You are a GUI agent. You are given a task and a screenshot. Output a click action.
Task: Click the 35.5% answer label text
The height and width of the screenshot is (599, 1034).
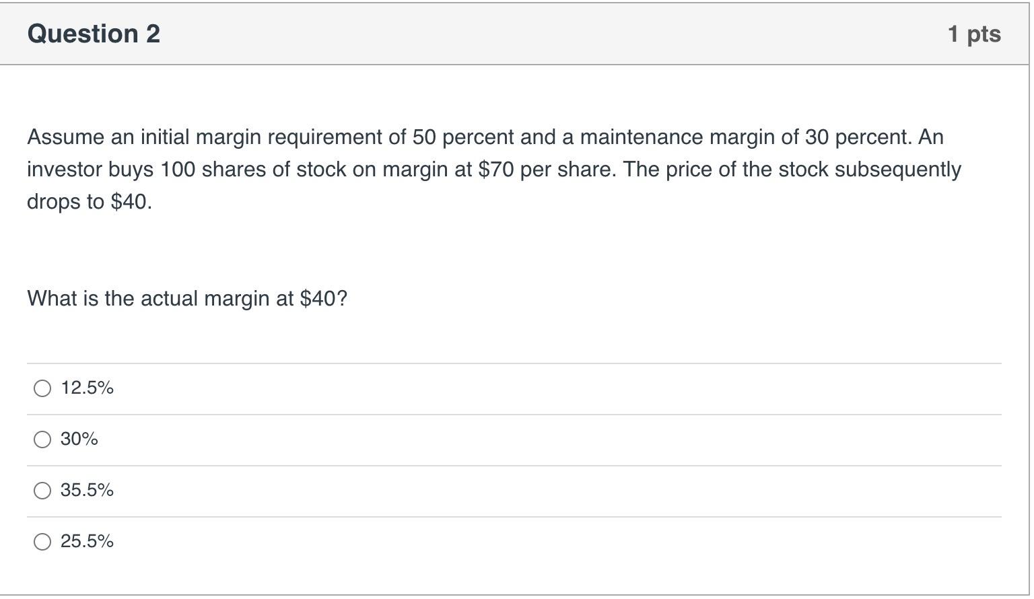pos(87,490)
